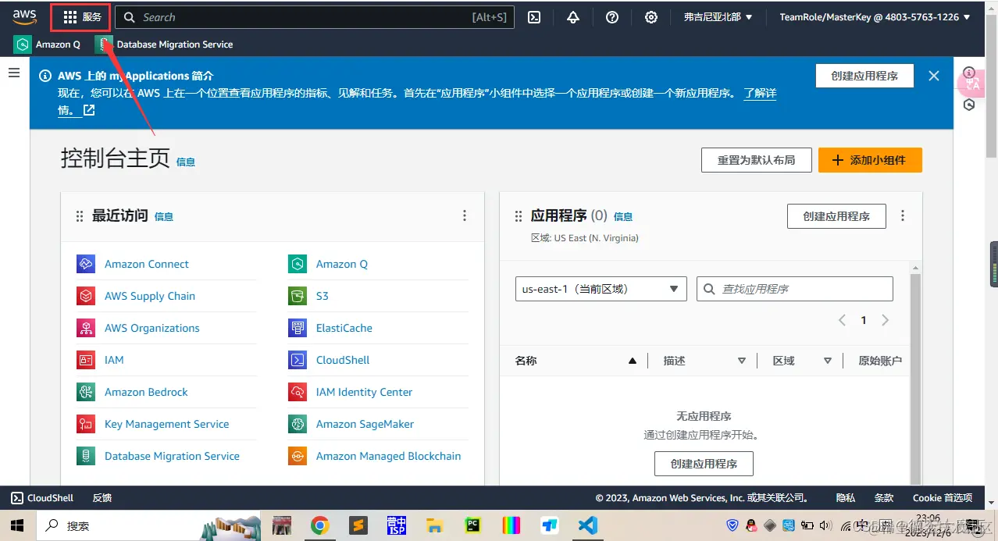Click the CloudShell service icon in 最近访问
Image resolution: width=998 pixels, height=541 pixels.
(298, 360)
